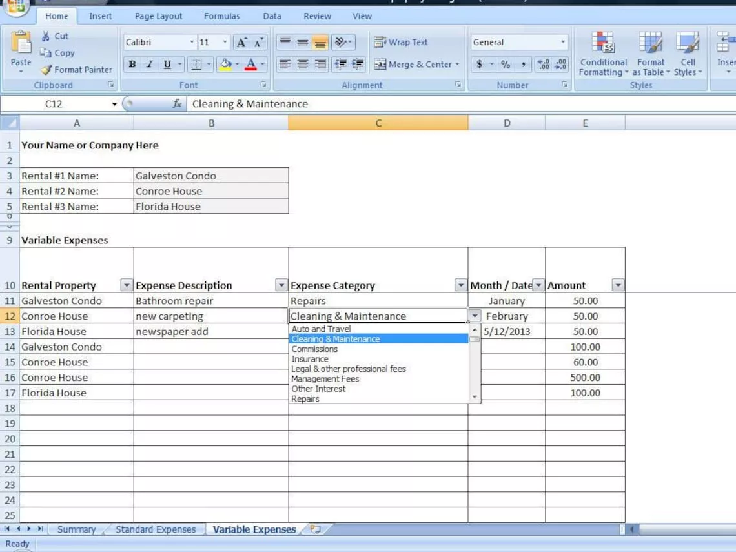
Task: Click the Top Align icon
Action: pyautogui.click(x=285, y=42)
